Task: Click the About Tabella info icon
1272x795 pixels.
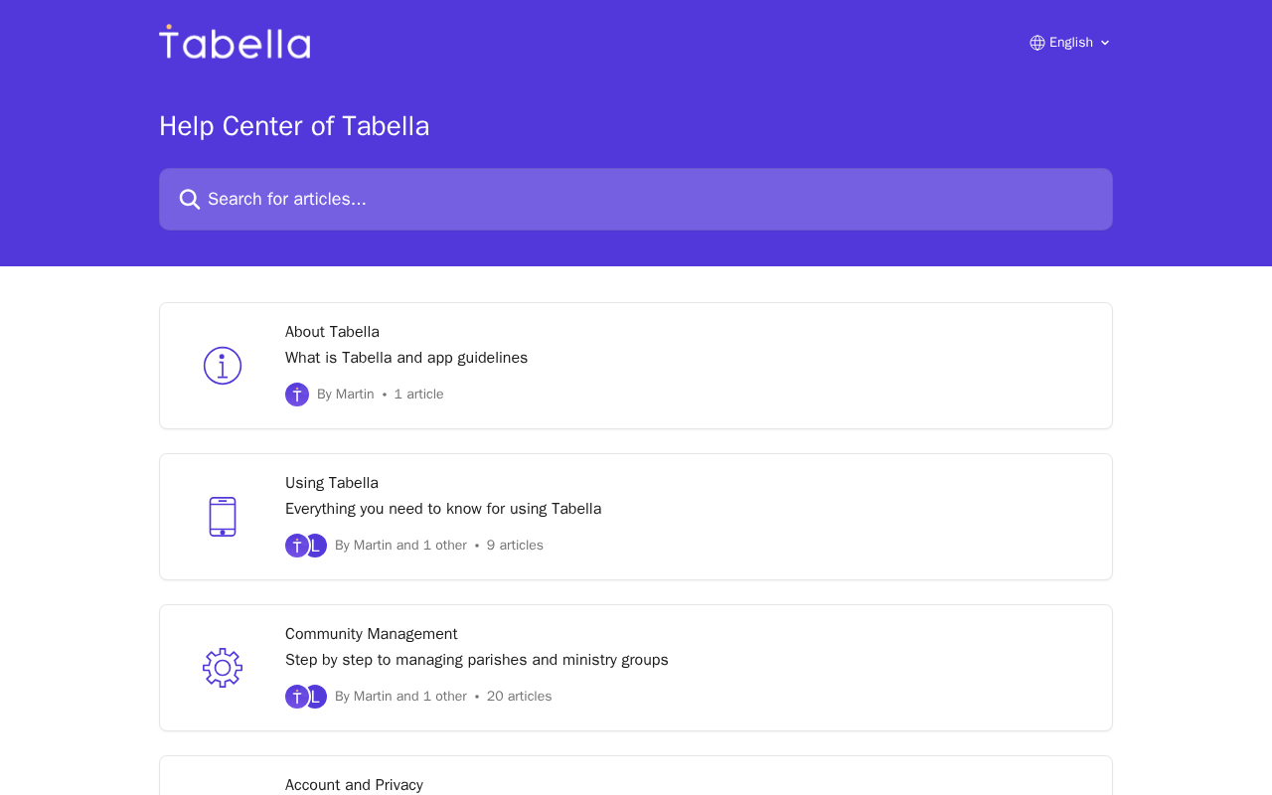Action: (223, 366)
